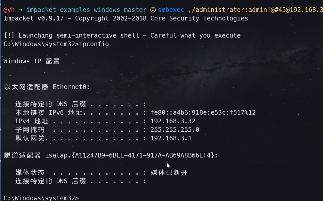
Task: Click the IPv4 address 192.168.3.32
Action: pos(173,121)
